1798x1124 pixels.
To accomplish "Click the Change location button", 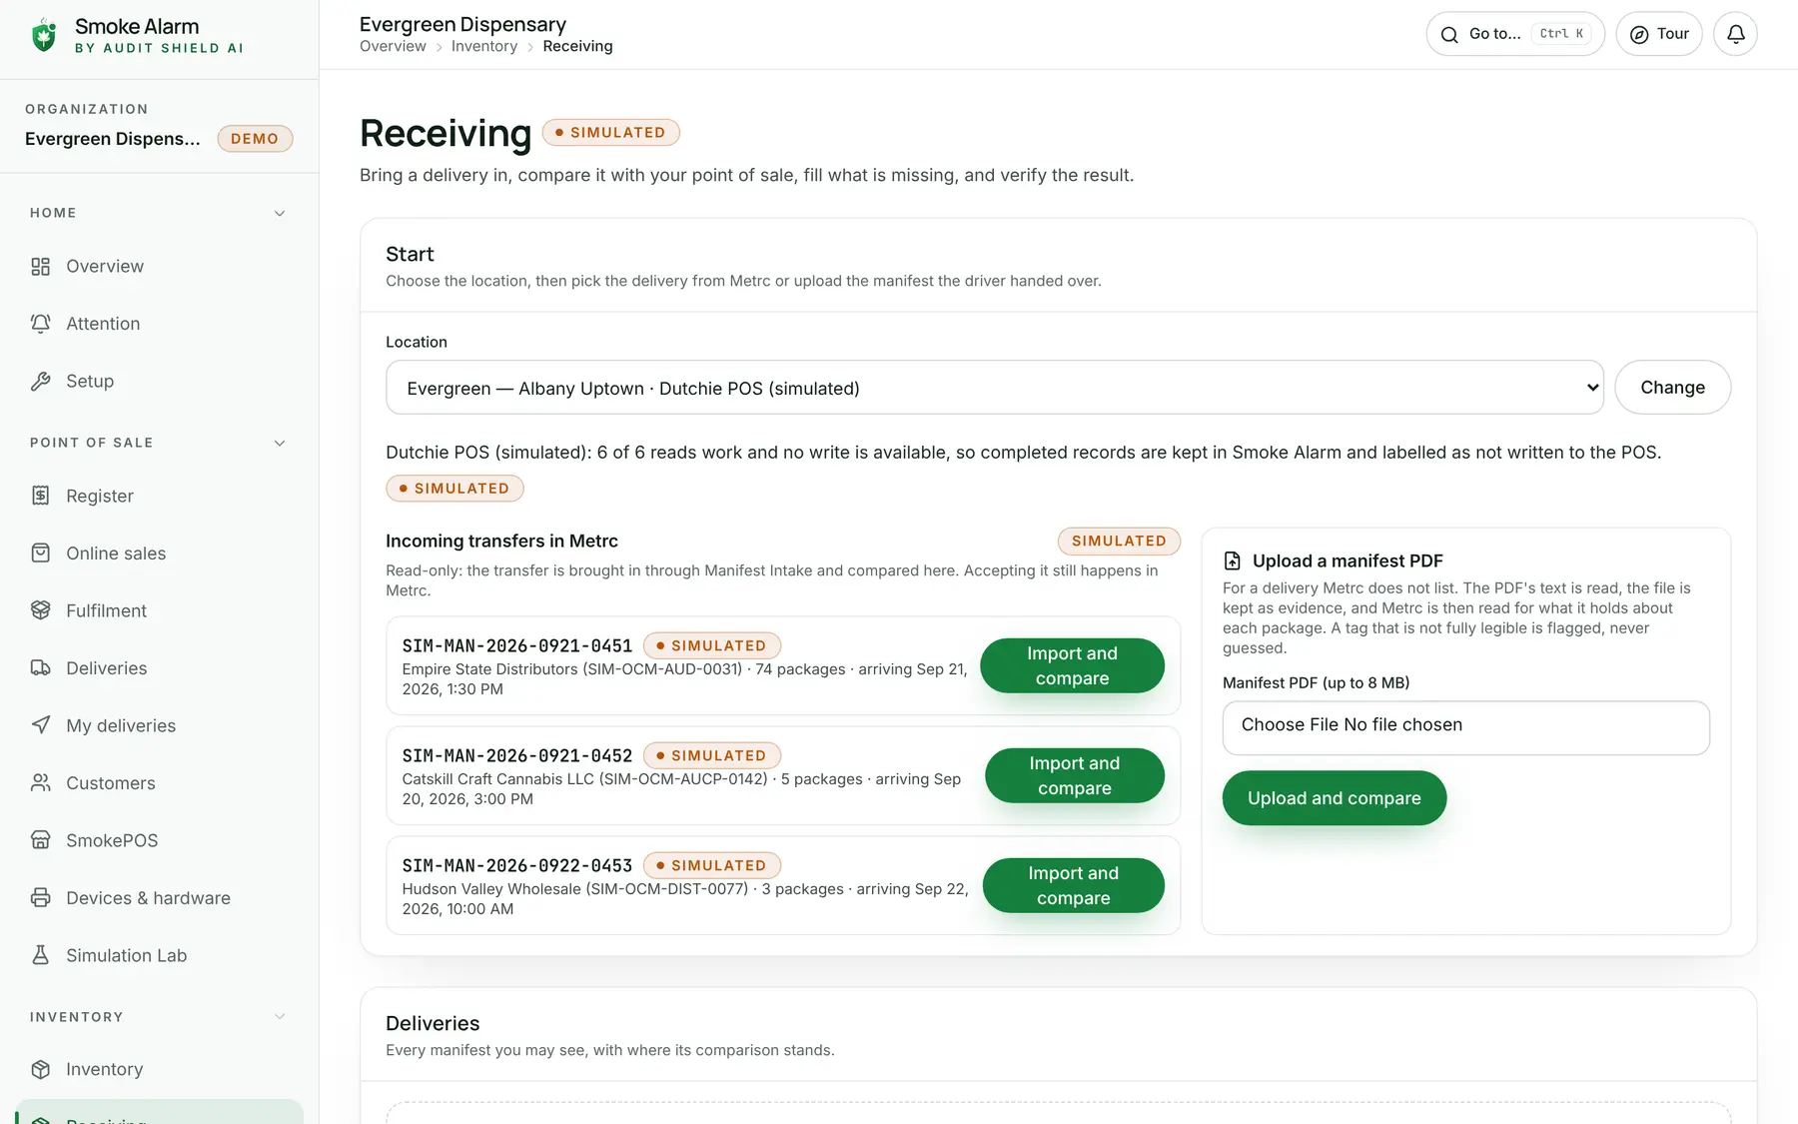I will point(1673,388).
